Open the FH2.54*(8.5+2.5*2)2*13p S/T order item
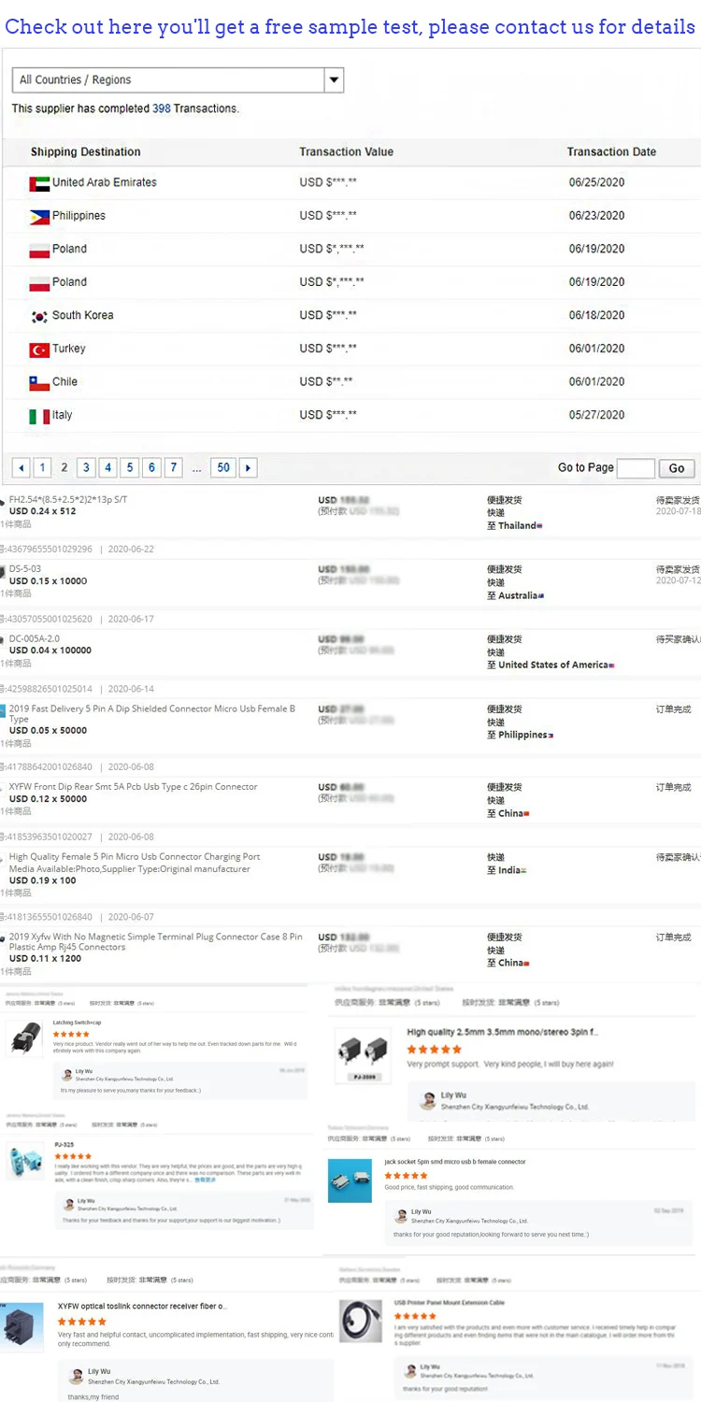Screen dimensions: 701x1402 click(x=68, y=499)
